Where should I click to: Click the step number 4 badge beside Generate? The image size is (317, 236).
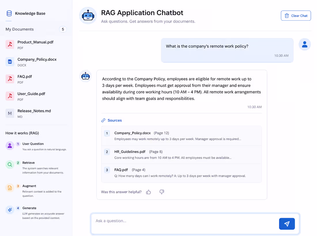18,208
